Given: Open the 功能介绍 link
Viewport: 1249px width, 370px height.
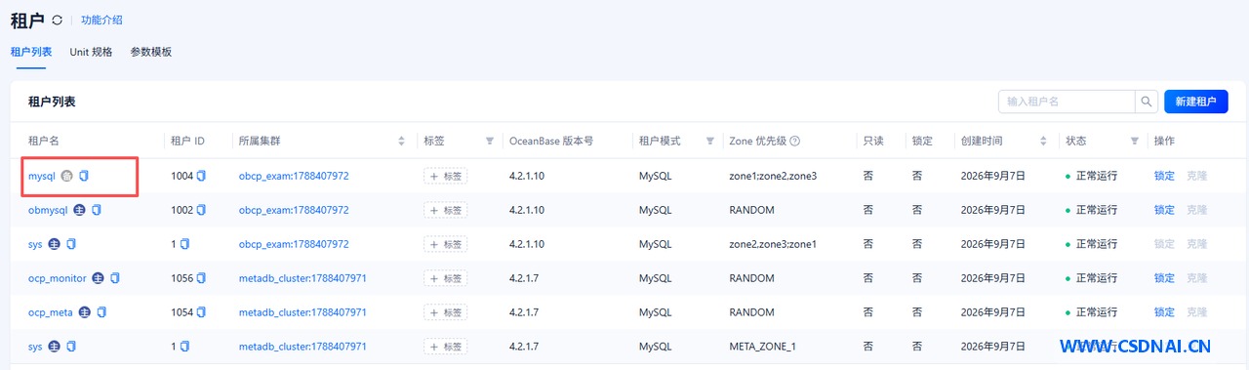Looking at the screenshot, I should [101, 20].
